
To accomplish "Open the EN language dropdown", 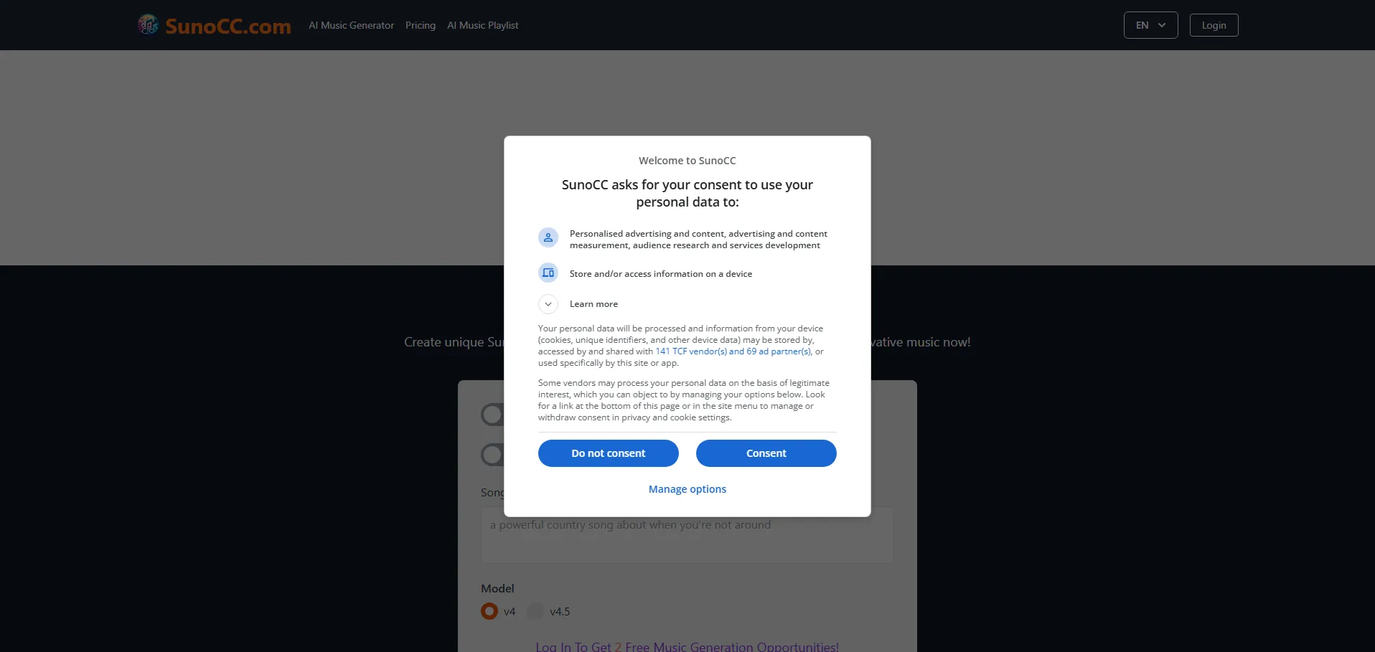I will [x=1150, y=25].
